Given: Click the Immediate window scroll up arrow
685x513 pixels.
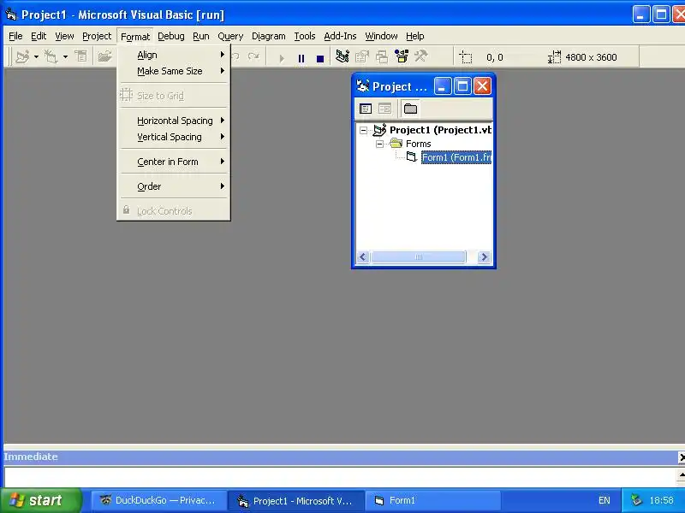Looking at the screenshot, I should coord(681,475).
